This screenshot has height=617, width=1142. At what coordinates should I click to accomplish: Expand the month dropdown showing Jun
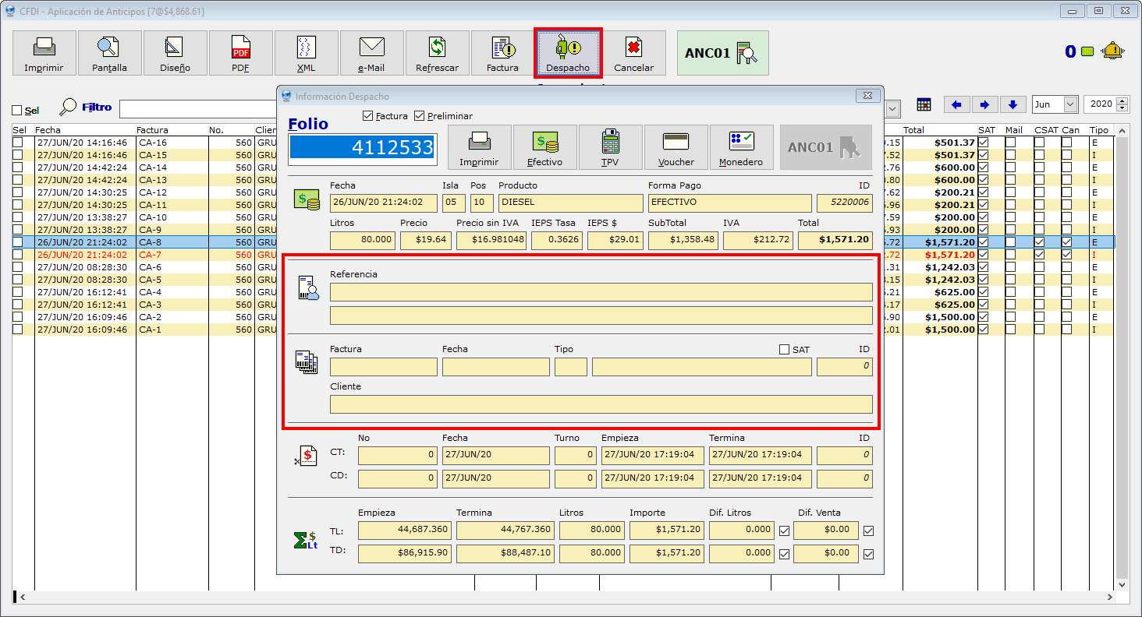tap(1069, 104)
